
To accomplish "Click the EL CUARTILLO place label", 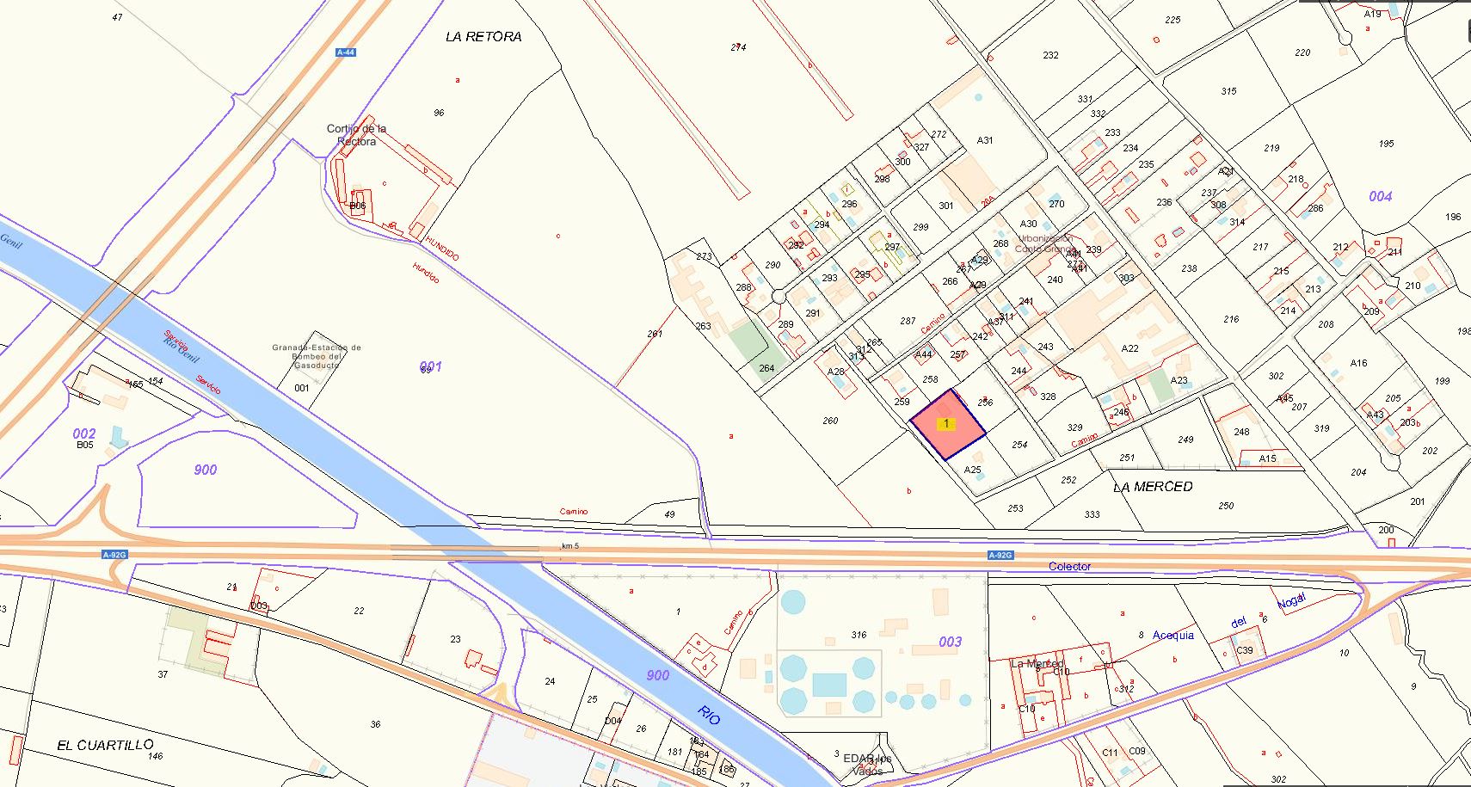I will pyautogui.click(x=105, y=745).
